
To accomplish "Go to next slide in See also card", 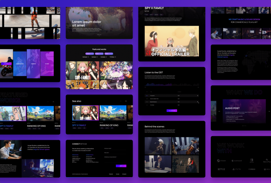I will pos(126,101).
